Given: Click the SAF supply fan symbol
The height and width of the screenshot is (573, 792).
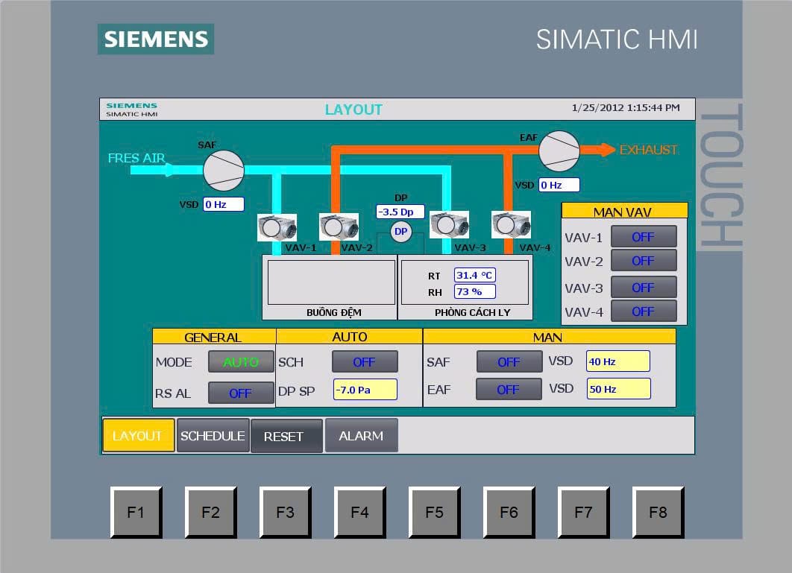Looking at the screenshot, I should coord(224,171).
